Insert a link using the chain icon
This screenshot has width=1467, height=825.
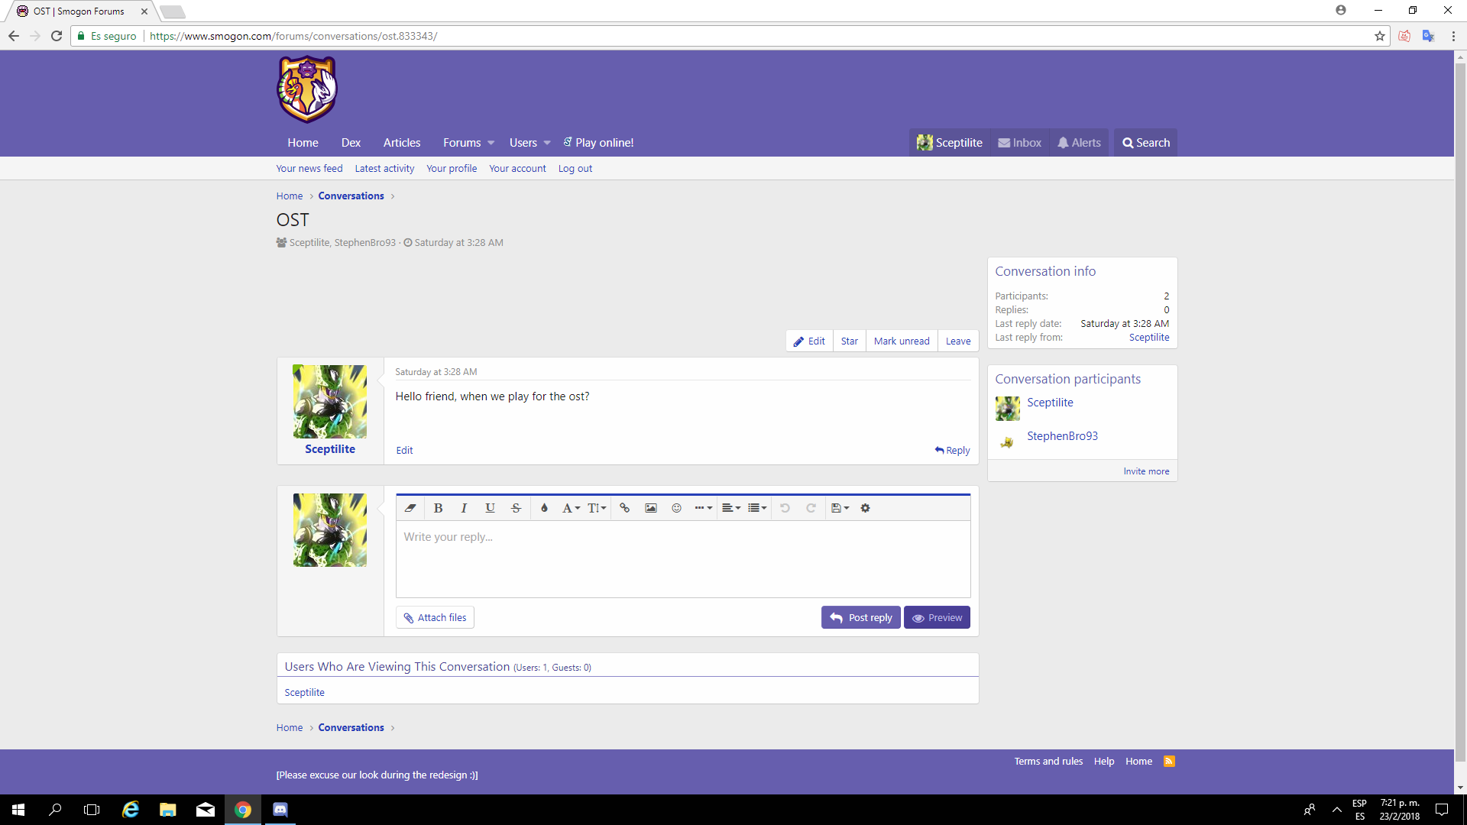624,508
